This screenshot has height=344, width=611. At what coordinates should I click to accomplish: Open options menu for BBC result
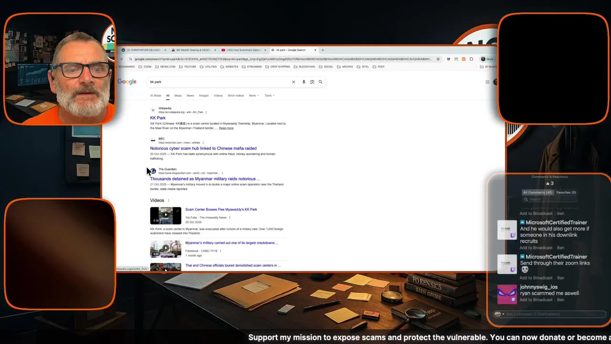point(203,143)
